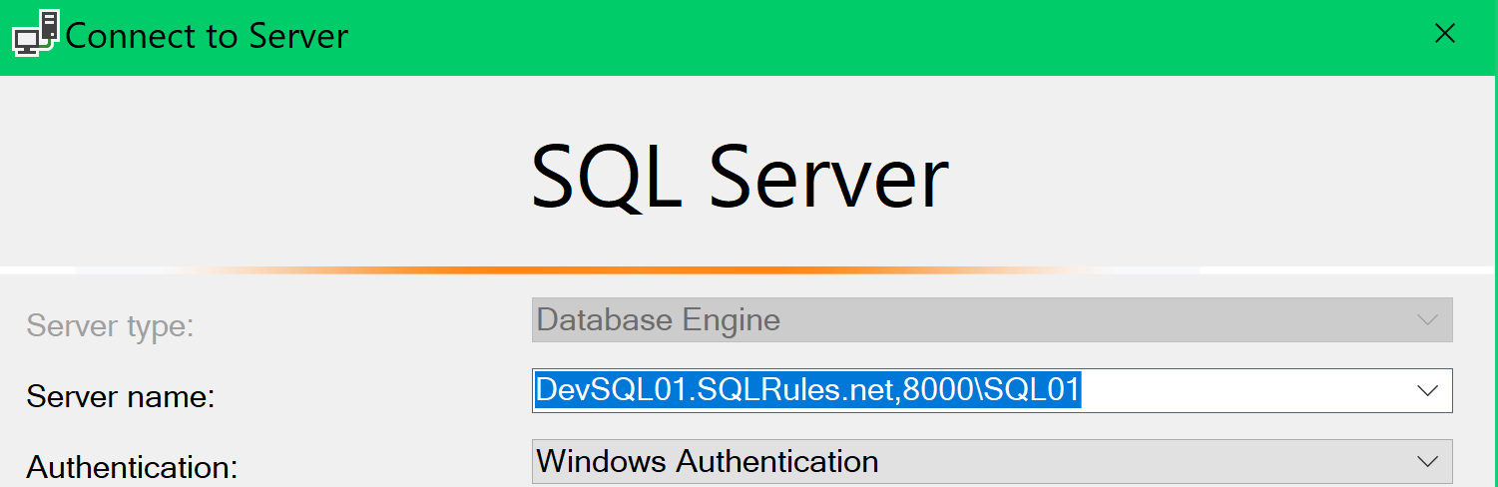Open the Authentication combo box
This screenshot has width=1498, height=487.
[992, 461]
